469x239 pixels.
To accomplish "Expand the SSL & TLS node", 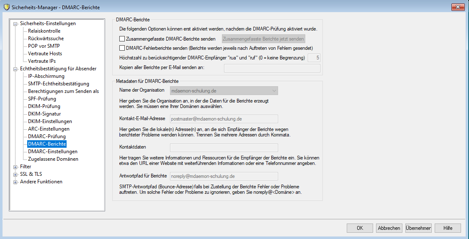I will pyautogui.click(x=16, y=175).
